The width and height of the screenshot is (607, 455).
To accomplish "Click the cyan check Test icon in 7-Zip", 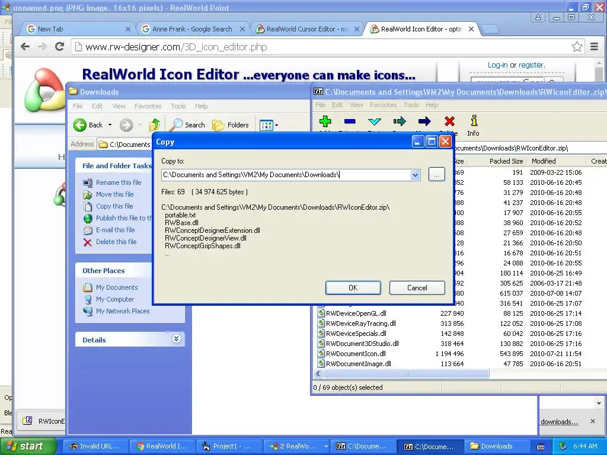I will 375,122.
